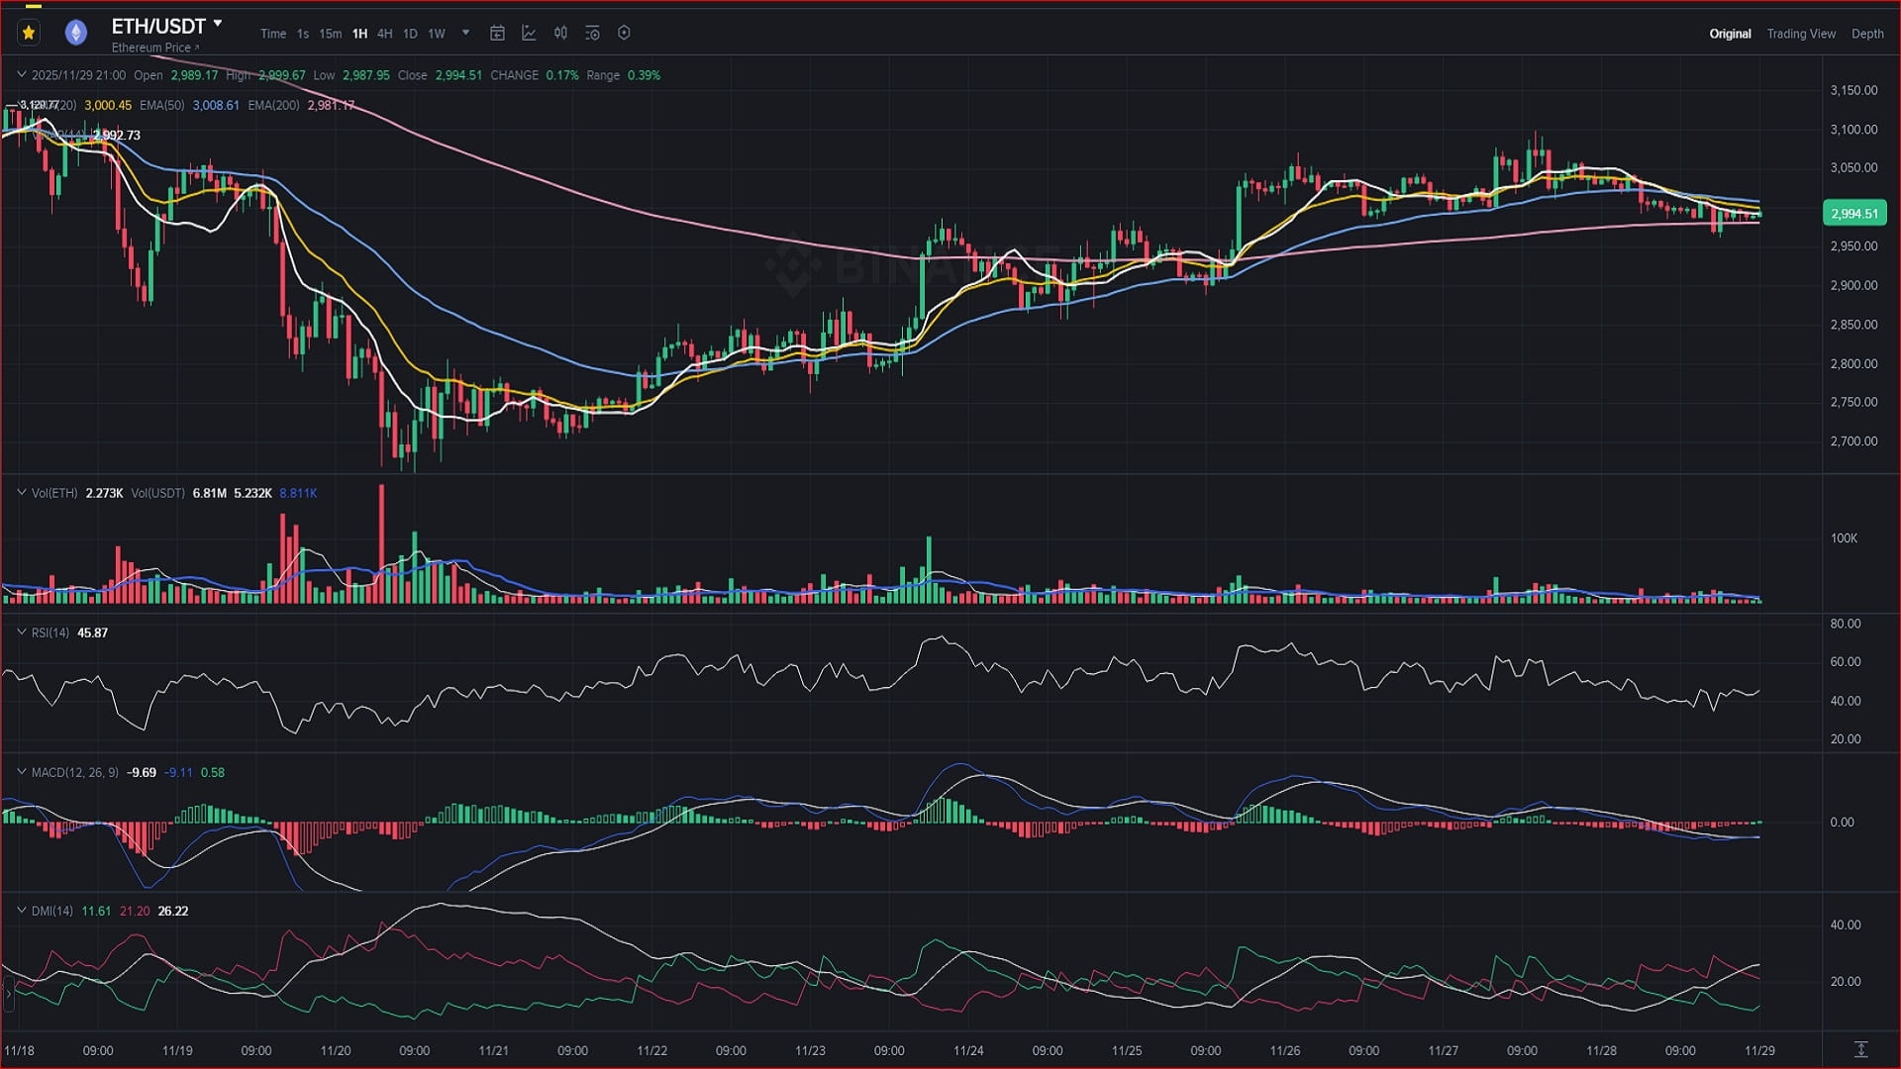The width and height of the screenshot is (1901, 1069).
Task: Collapse the Vol(ETH) volume panel chevron
Action: (x=21, y=492)
